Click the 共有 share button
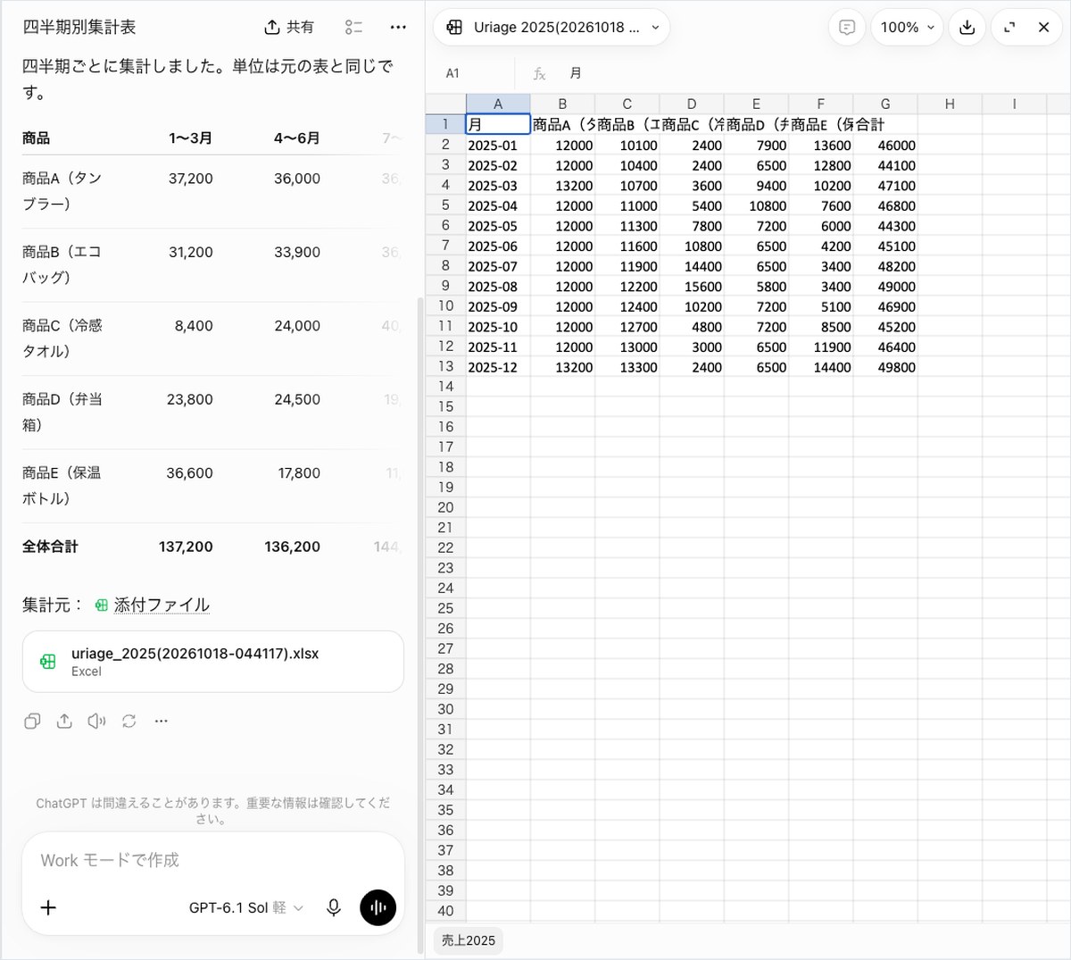The image size is (1071, 960). pyautogui.click(x=289, y=28)
